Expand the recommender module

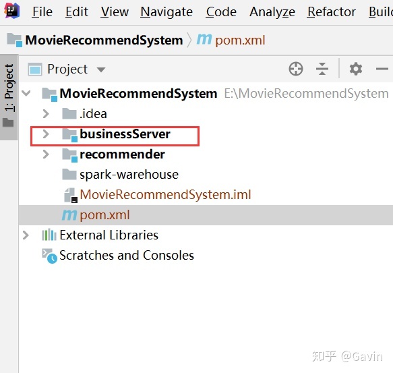pos(46,154)
